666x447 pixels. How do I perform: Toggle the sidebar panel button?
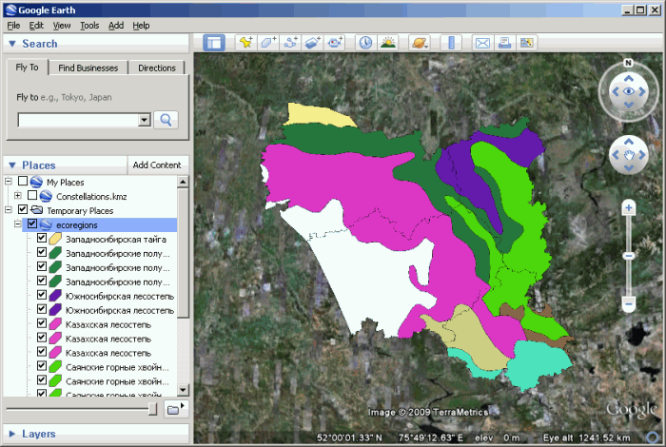pos(213,43)
